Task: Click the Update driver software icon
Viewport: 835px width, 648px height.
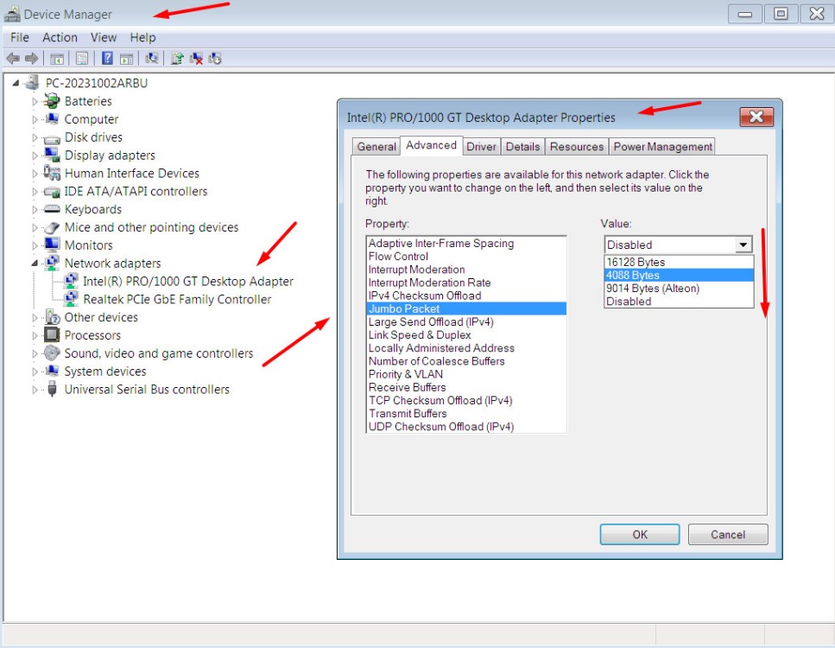Action: [177, 58]
